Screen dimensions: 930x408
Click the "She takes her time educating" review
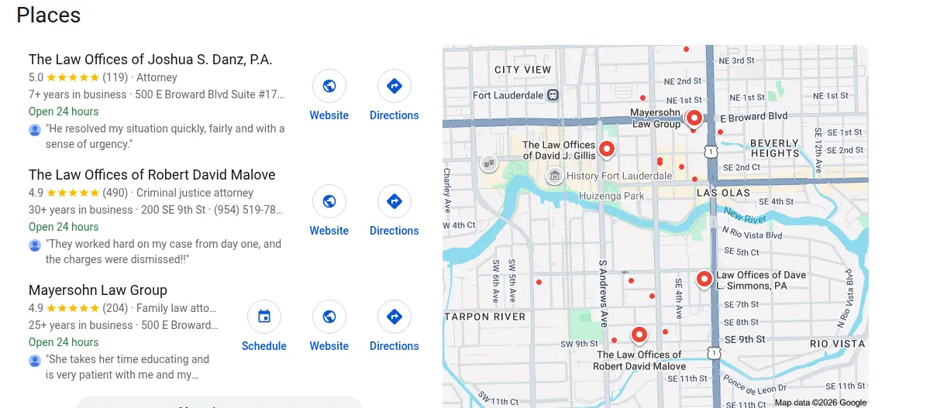pos(128,367)
